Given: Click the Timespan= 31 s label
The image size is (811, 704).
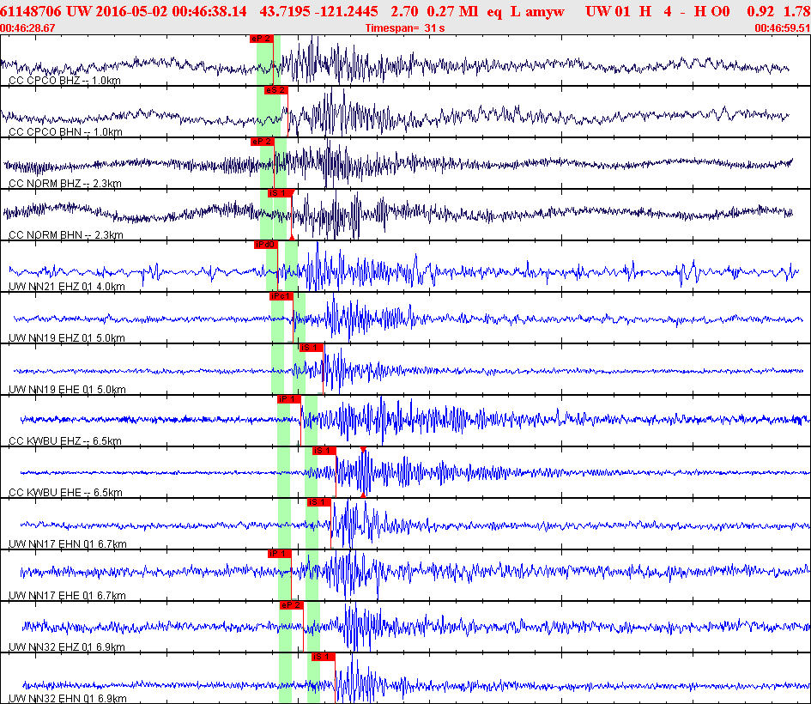Looking at the screenshot, I should 405,28.
